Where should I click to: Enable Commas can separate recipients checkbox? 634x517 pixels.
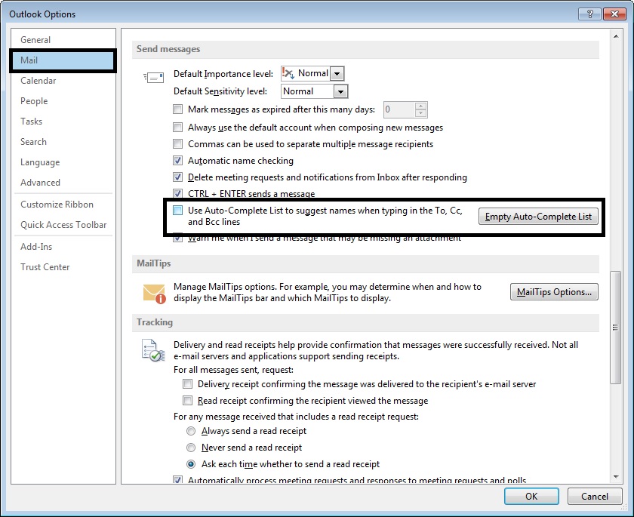(x=177, y=144)
